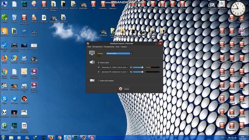Select the OpenOffice desktop shortcut
This screenshot has width=249, height=140.
click(4, 46)
